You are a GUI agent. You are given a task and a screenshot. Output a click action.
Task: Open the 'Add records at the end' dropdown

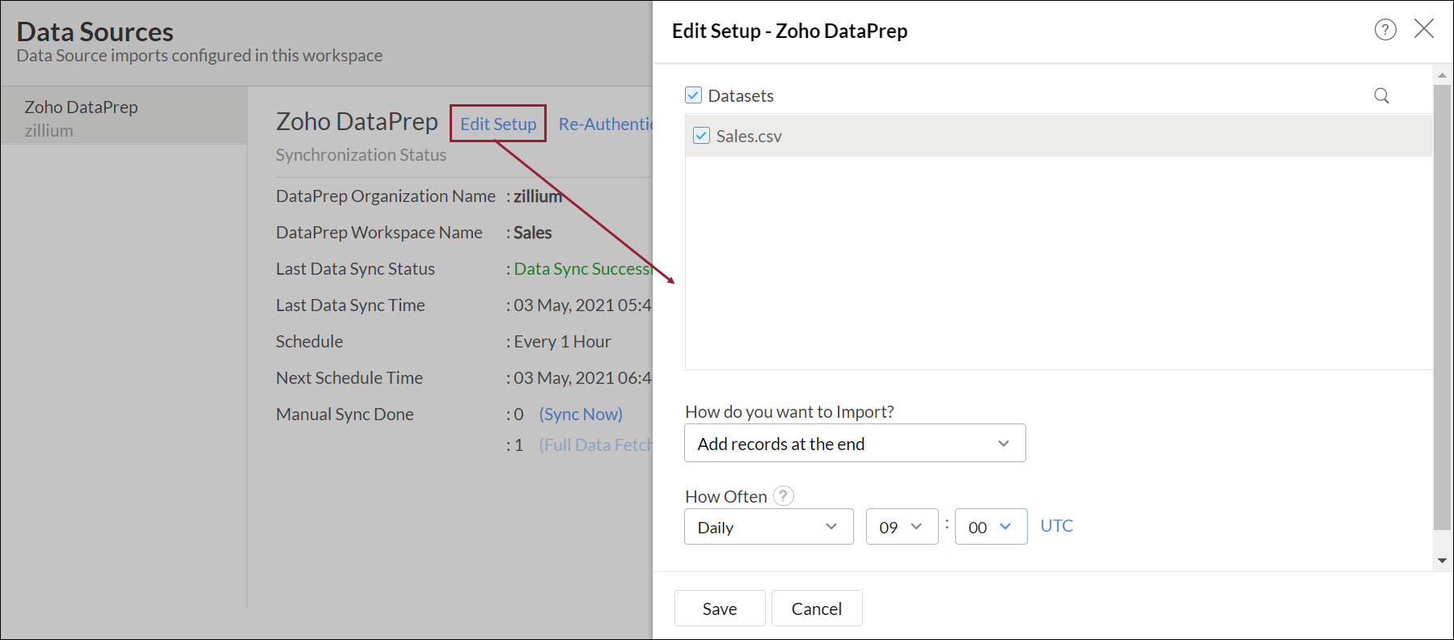pyautogui.click(x=855, y=444)
